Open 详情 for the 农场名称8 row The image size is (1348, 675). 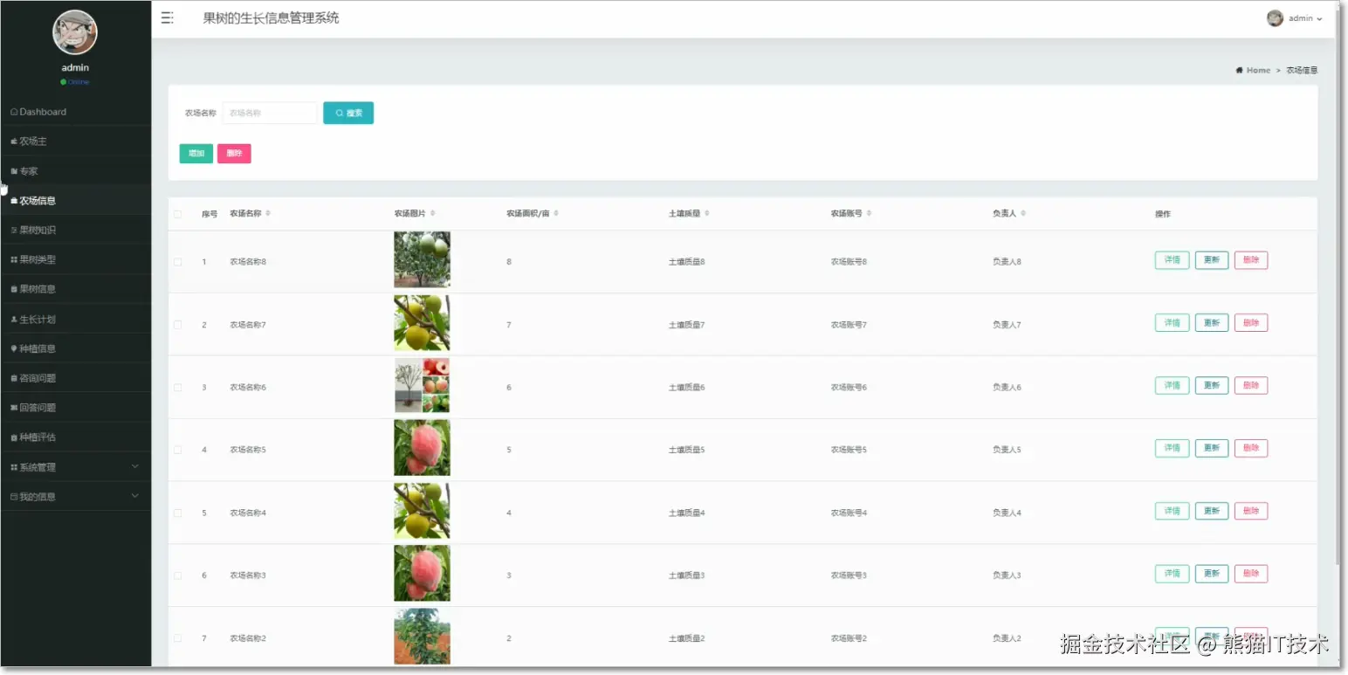click(x=1172, y=260)
